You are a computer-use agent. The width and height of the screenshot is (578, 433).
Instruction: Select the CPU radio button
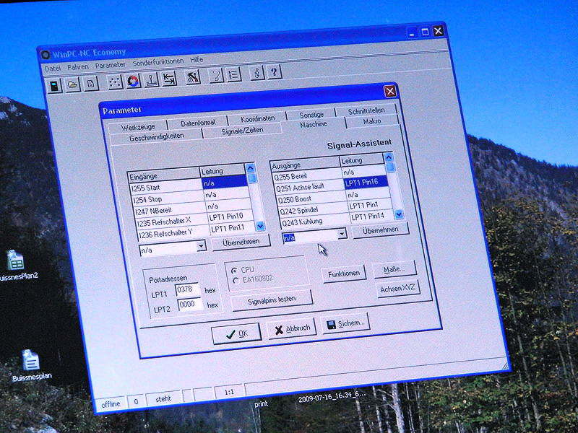(x=234, y=271)
